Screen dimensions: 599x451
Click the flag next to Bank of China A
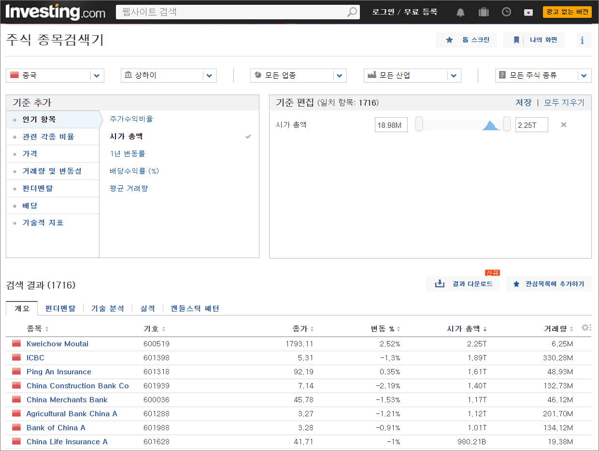tap(16, 427)
